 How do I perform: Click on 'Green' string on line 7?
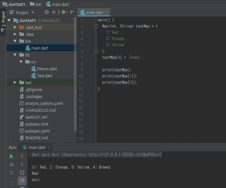pos(135,58)
